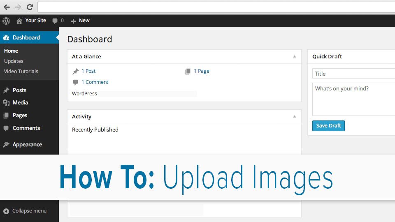Reload the page with the refresh icon

click(x=30, y=7)
